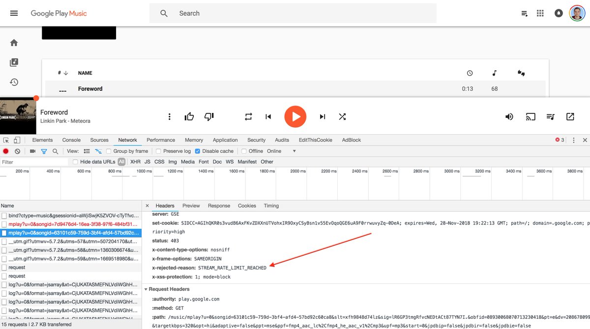Enable Preserve log checkbox
This screenshot has width=590, height=329.
click(x=158, y=151)
